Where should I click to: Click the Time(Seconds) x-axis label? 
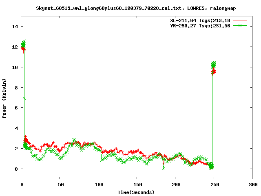pos(136,192)
